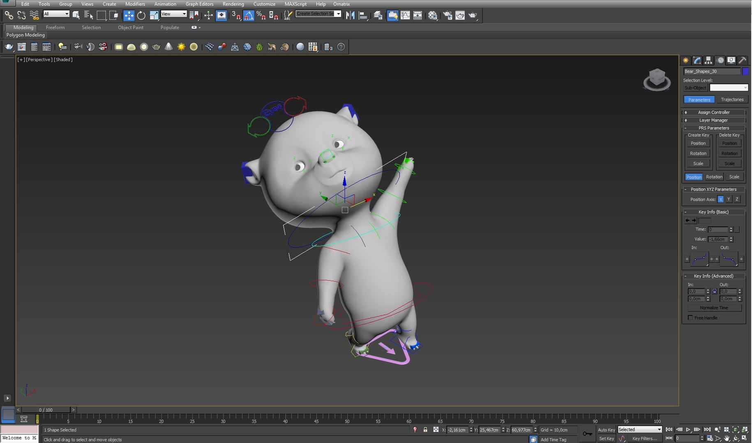Open the Render Setup teapot icon
Image resolution: width=752 pixels, height=443 pixels.
tap(448, 16)
